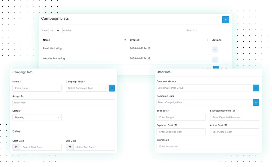
Task: Add a Customer Group with the plus icon
Action: [256, 88]
